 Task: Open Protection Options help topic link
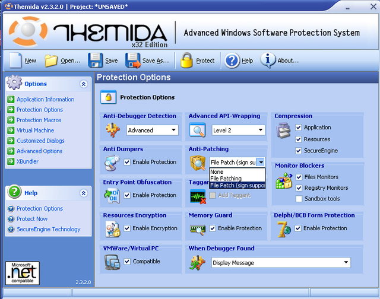pos(40,208)
